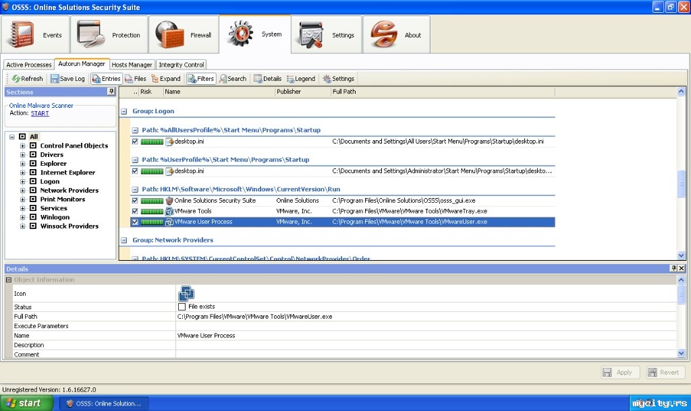Pin the Sections panel
Screen dimensions: 691x411
(111, 92)
